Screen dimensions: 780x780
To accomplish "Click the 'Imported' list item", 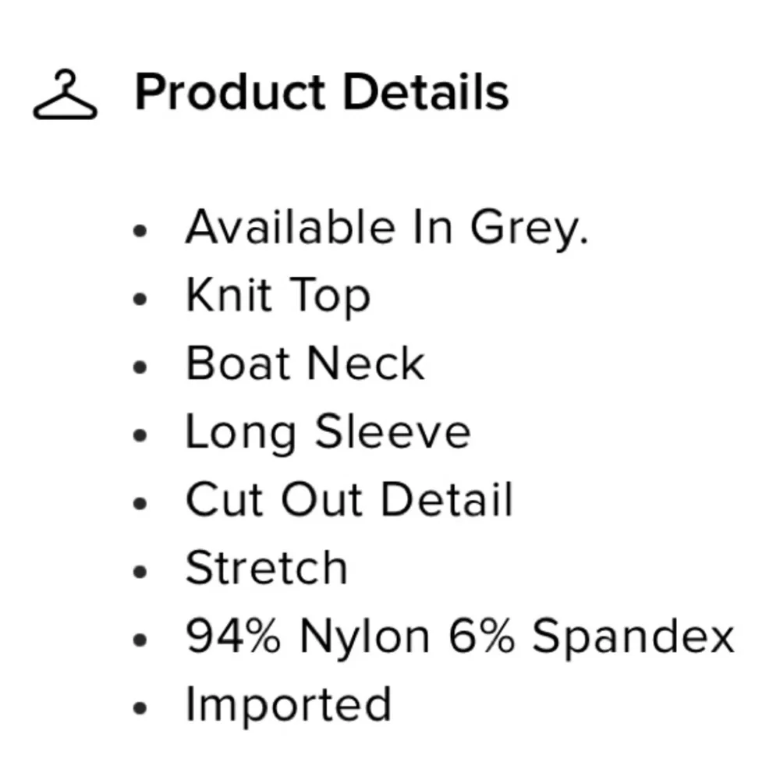I will (288, 704).
